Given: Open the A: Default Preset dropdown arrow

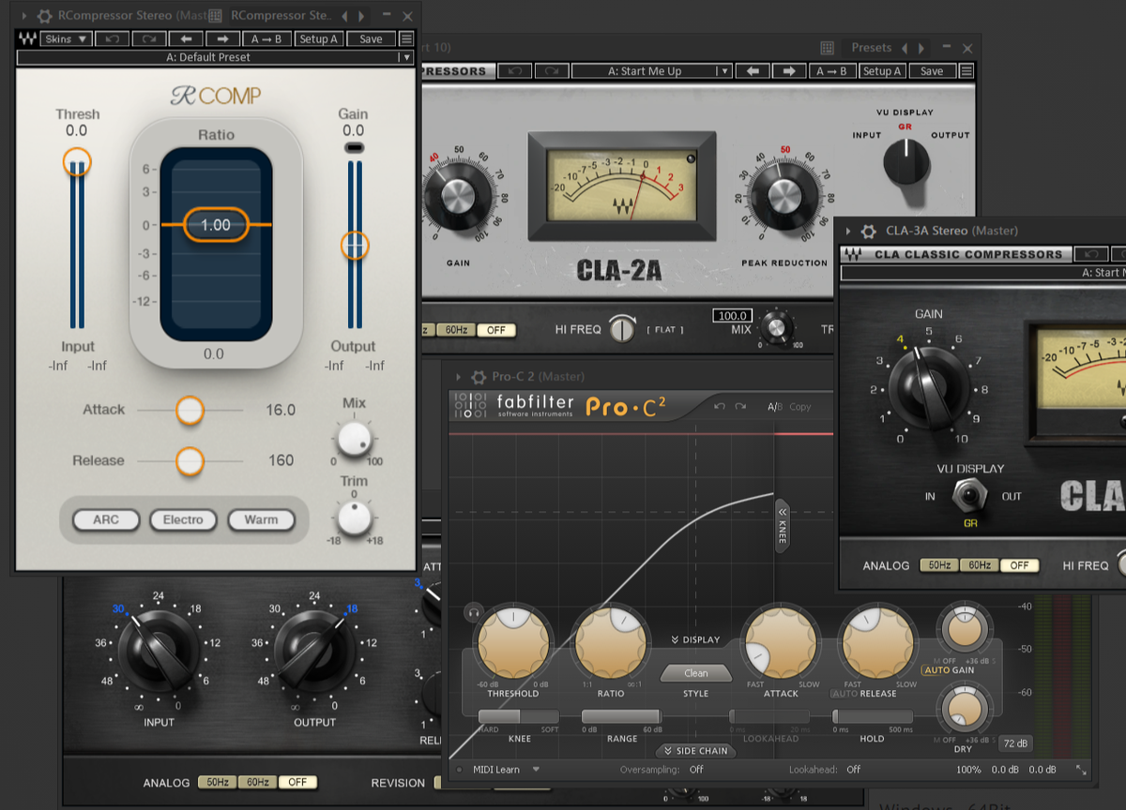Looking at the screenshot, I should point(405,57).
